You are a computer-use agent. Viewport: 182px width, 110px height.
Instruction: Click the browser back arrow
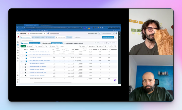pyautogui.click(x=18, y=28)
